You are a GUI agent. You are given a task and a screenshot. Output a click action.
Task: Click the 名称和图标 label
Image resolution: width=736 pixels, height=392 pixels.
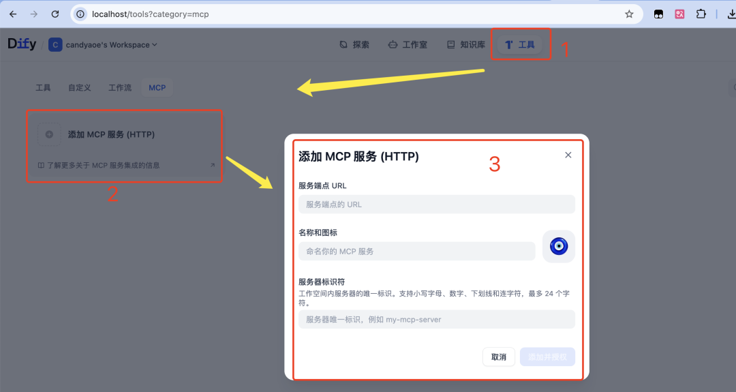318,233
